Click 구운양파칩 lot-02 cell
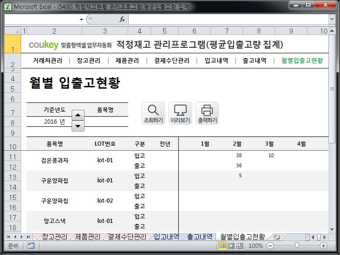The image size is (340, 255). (105, 201)
